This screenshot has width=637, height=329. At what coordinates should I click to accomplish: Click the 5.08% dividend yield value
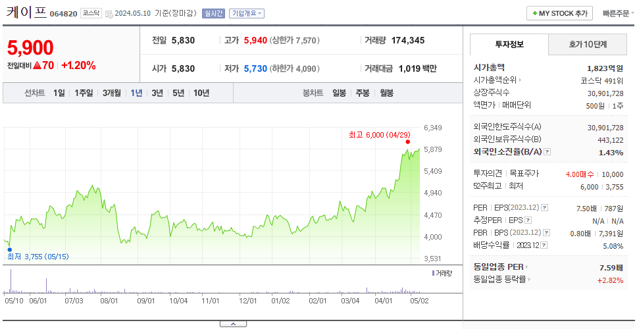click(x=613, y=245)
